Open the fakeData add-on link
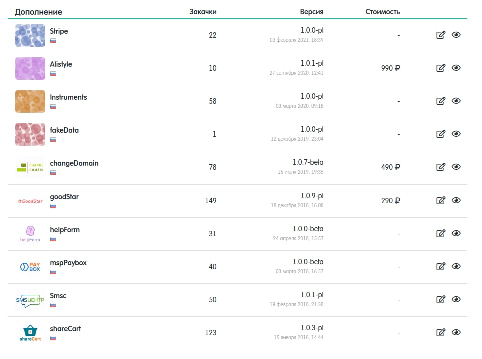Image resolution: width=482 pixels, height=359 pixels. (x=64, y=130)
